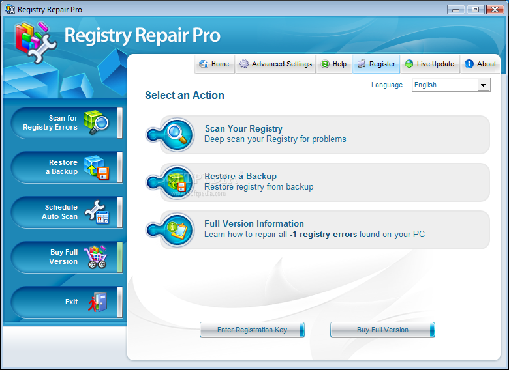The image size is (509, 370).
Task: Click the Scan for Registry Errors sidebar button
Action: 67,123
